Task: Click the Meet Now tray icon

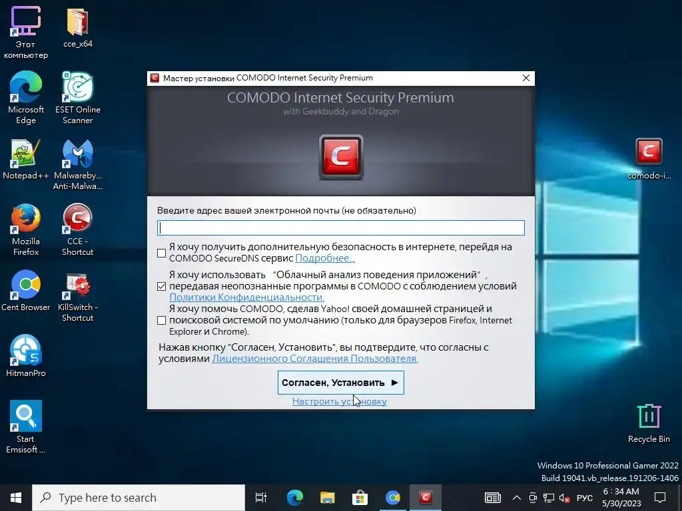Action: click(x=532, y=498)
